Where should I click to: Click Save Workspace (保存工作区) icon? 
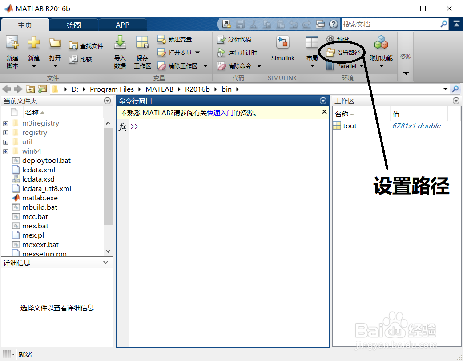(142, 43)
